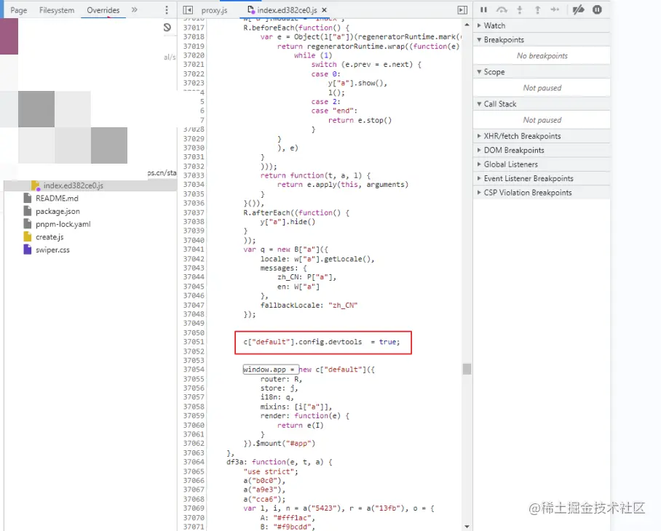Screen dimensions: 661x531
Task: Switch to the Page tab
Action: (18, 10)
